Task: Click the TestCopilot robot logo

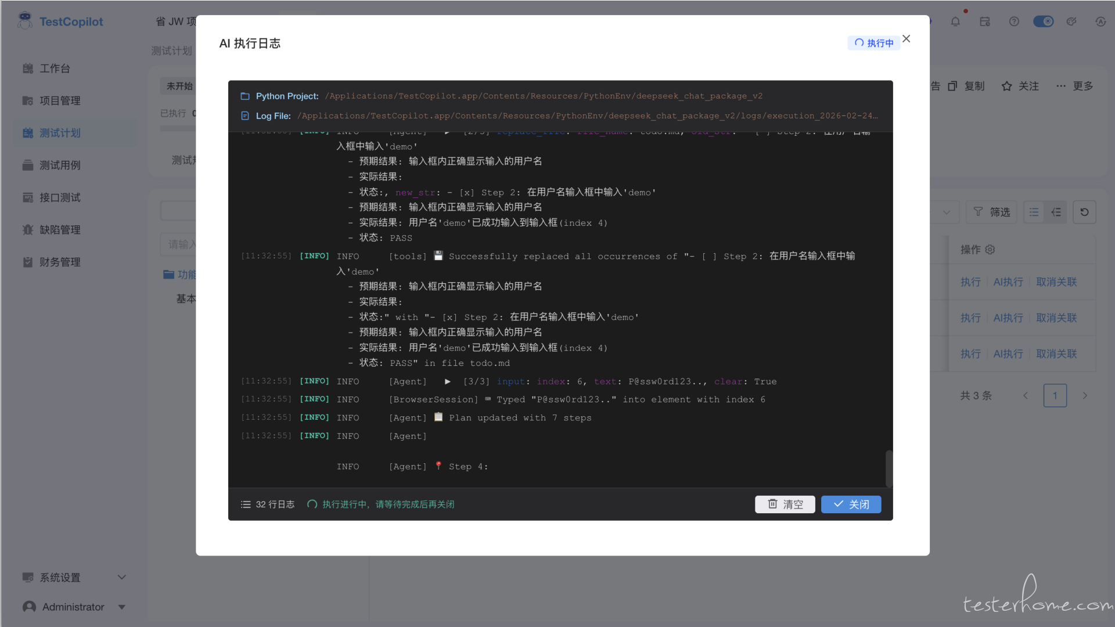Action: click(x=25, y=21)
